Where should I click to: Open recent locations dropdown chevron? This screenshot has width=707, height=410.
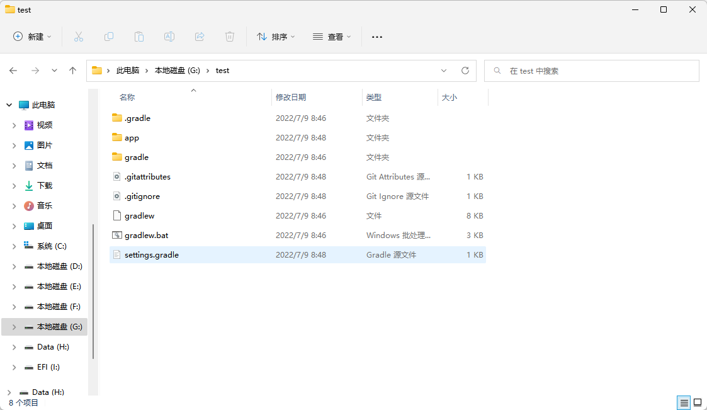pyautogui.click(x=54, y=71)
